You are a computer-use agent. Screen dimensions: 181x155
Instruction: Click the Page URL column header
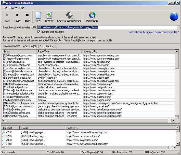[x=120, y=128]
